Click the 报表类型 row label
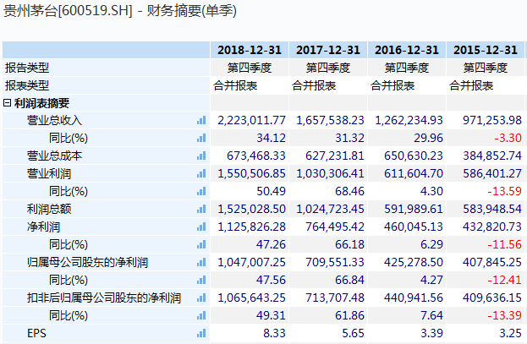527x344 pixels. point(27,85)
